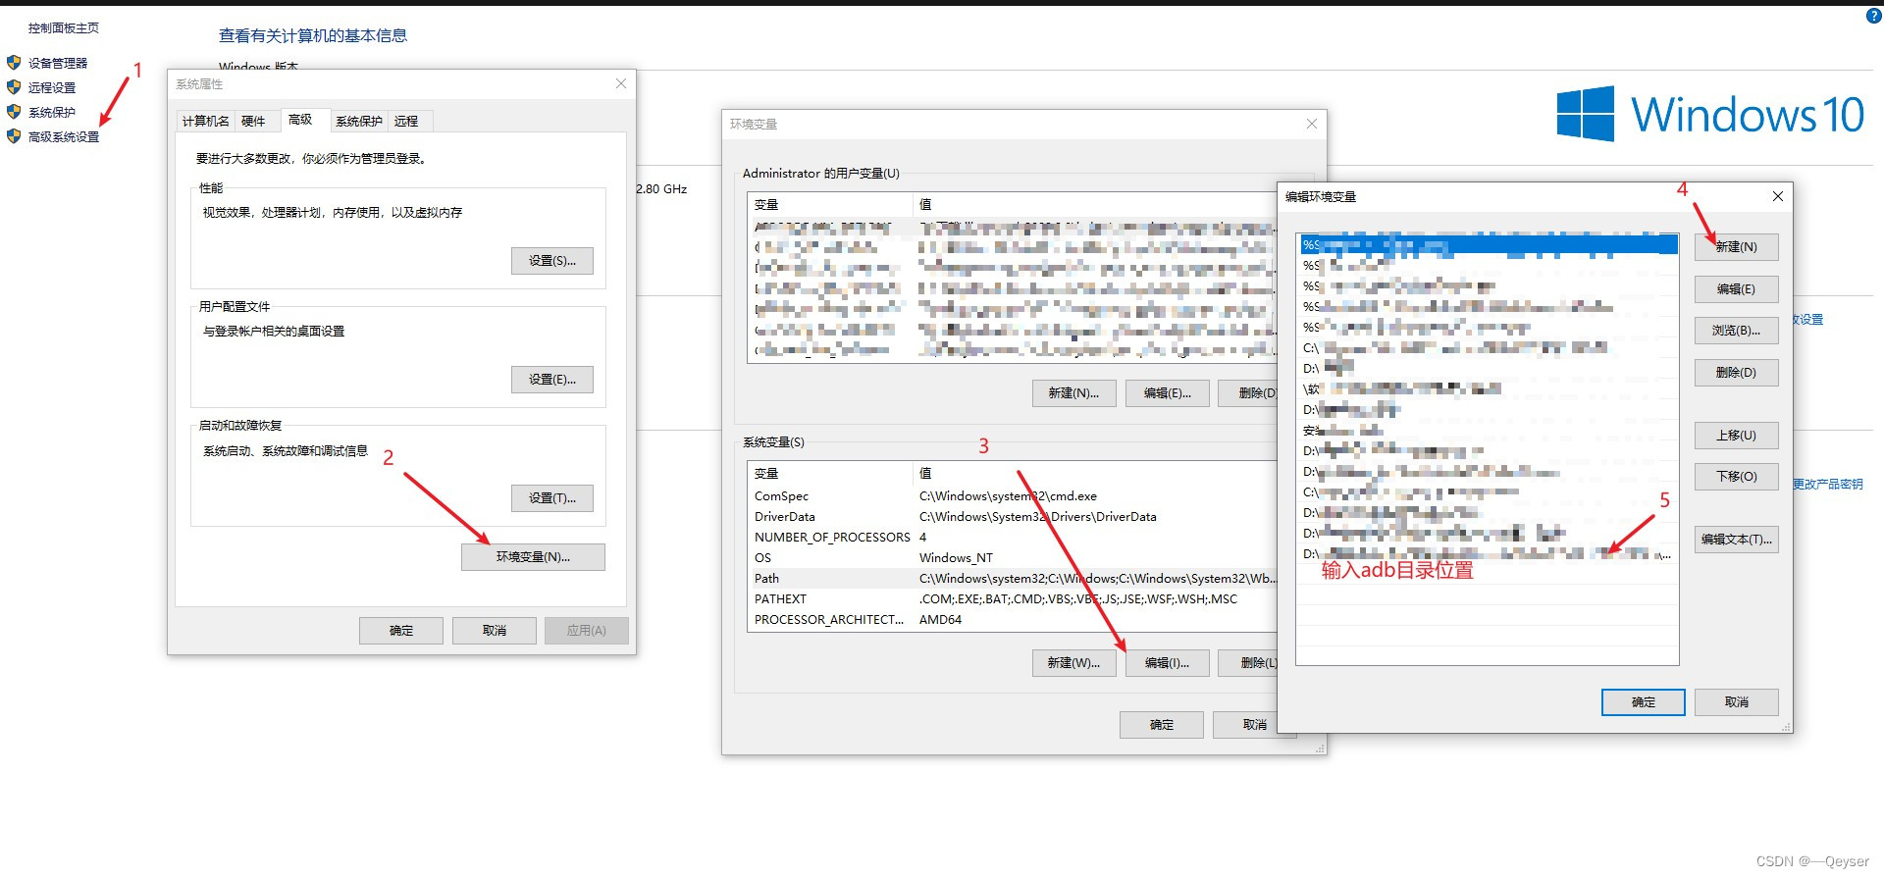Screen dimensions: 1884x878
Task: Select the OS system variable row
Action: (1013, 558)
